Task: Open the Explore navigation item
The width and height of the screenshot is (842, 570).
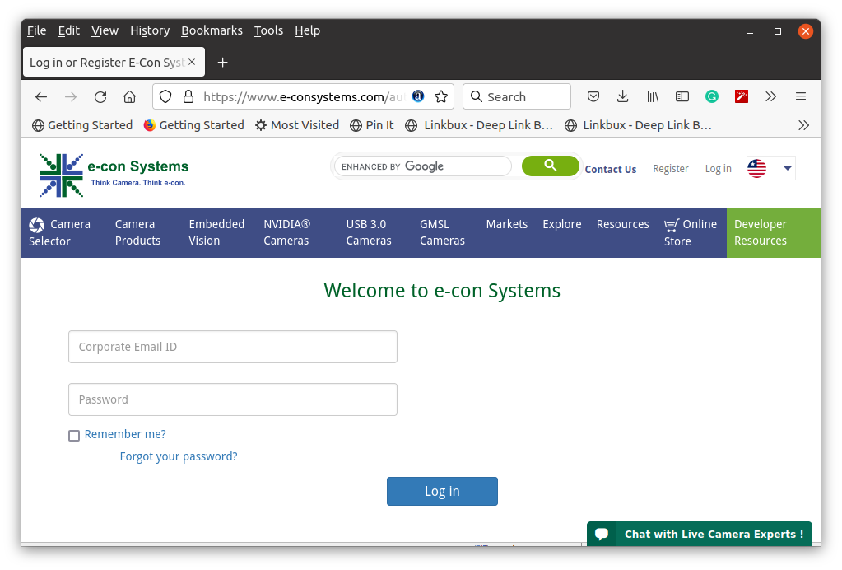Action: pyautogui.click(x=561, y=224)
